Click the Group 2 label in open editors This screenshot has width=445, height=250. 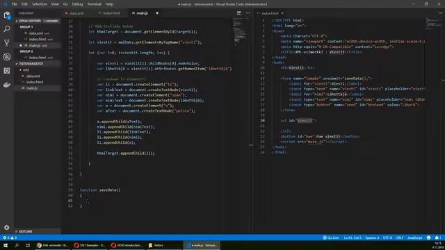point(26,51)
